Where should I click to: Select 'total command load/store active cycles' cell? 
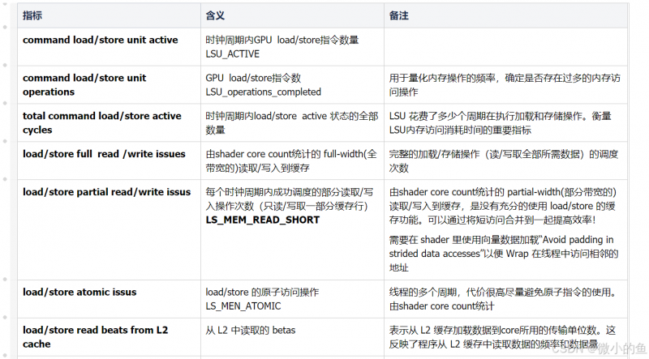(x=109, y=123)
